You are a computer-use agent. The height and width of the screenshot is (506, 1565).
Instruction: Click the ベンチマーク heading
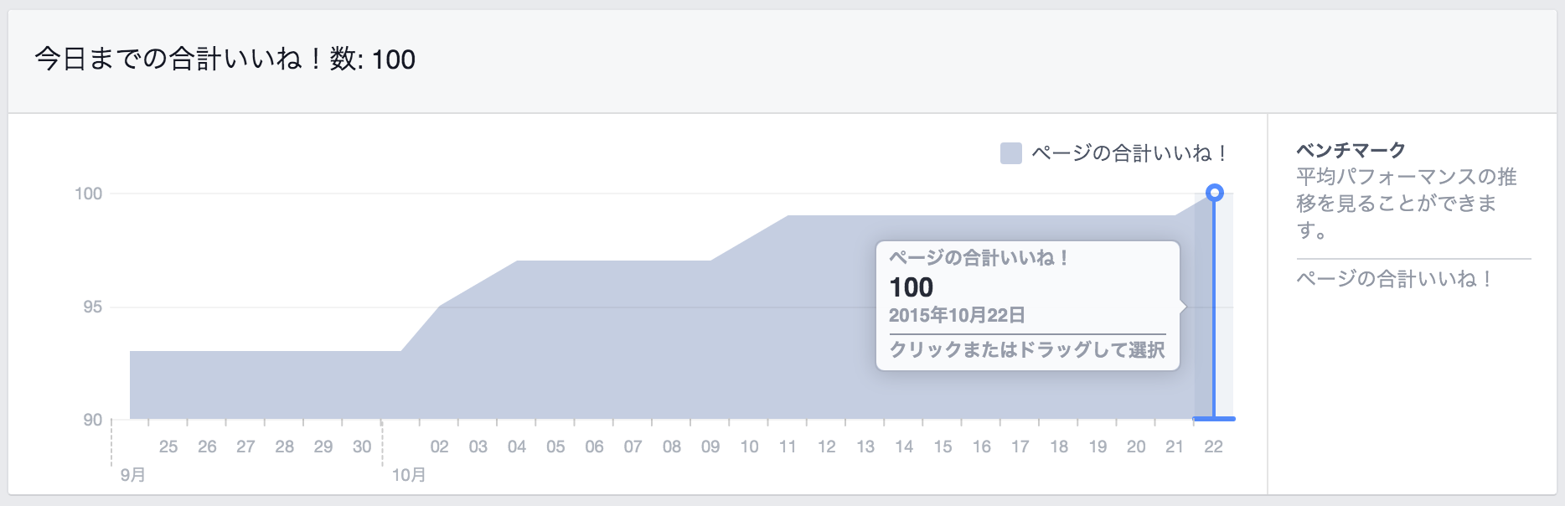coord(1351,150)
